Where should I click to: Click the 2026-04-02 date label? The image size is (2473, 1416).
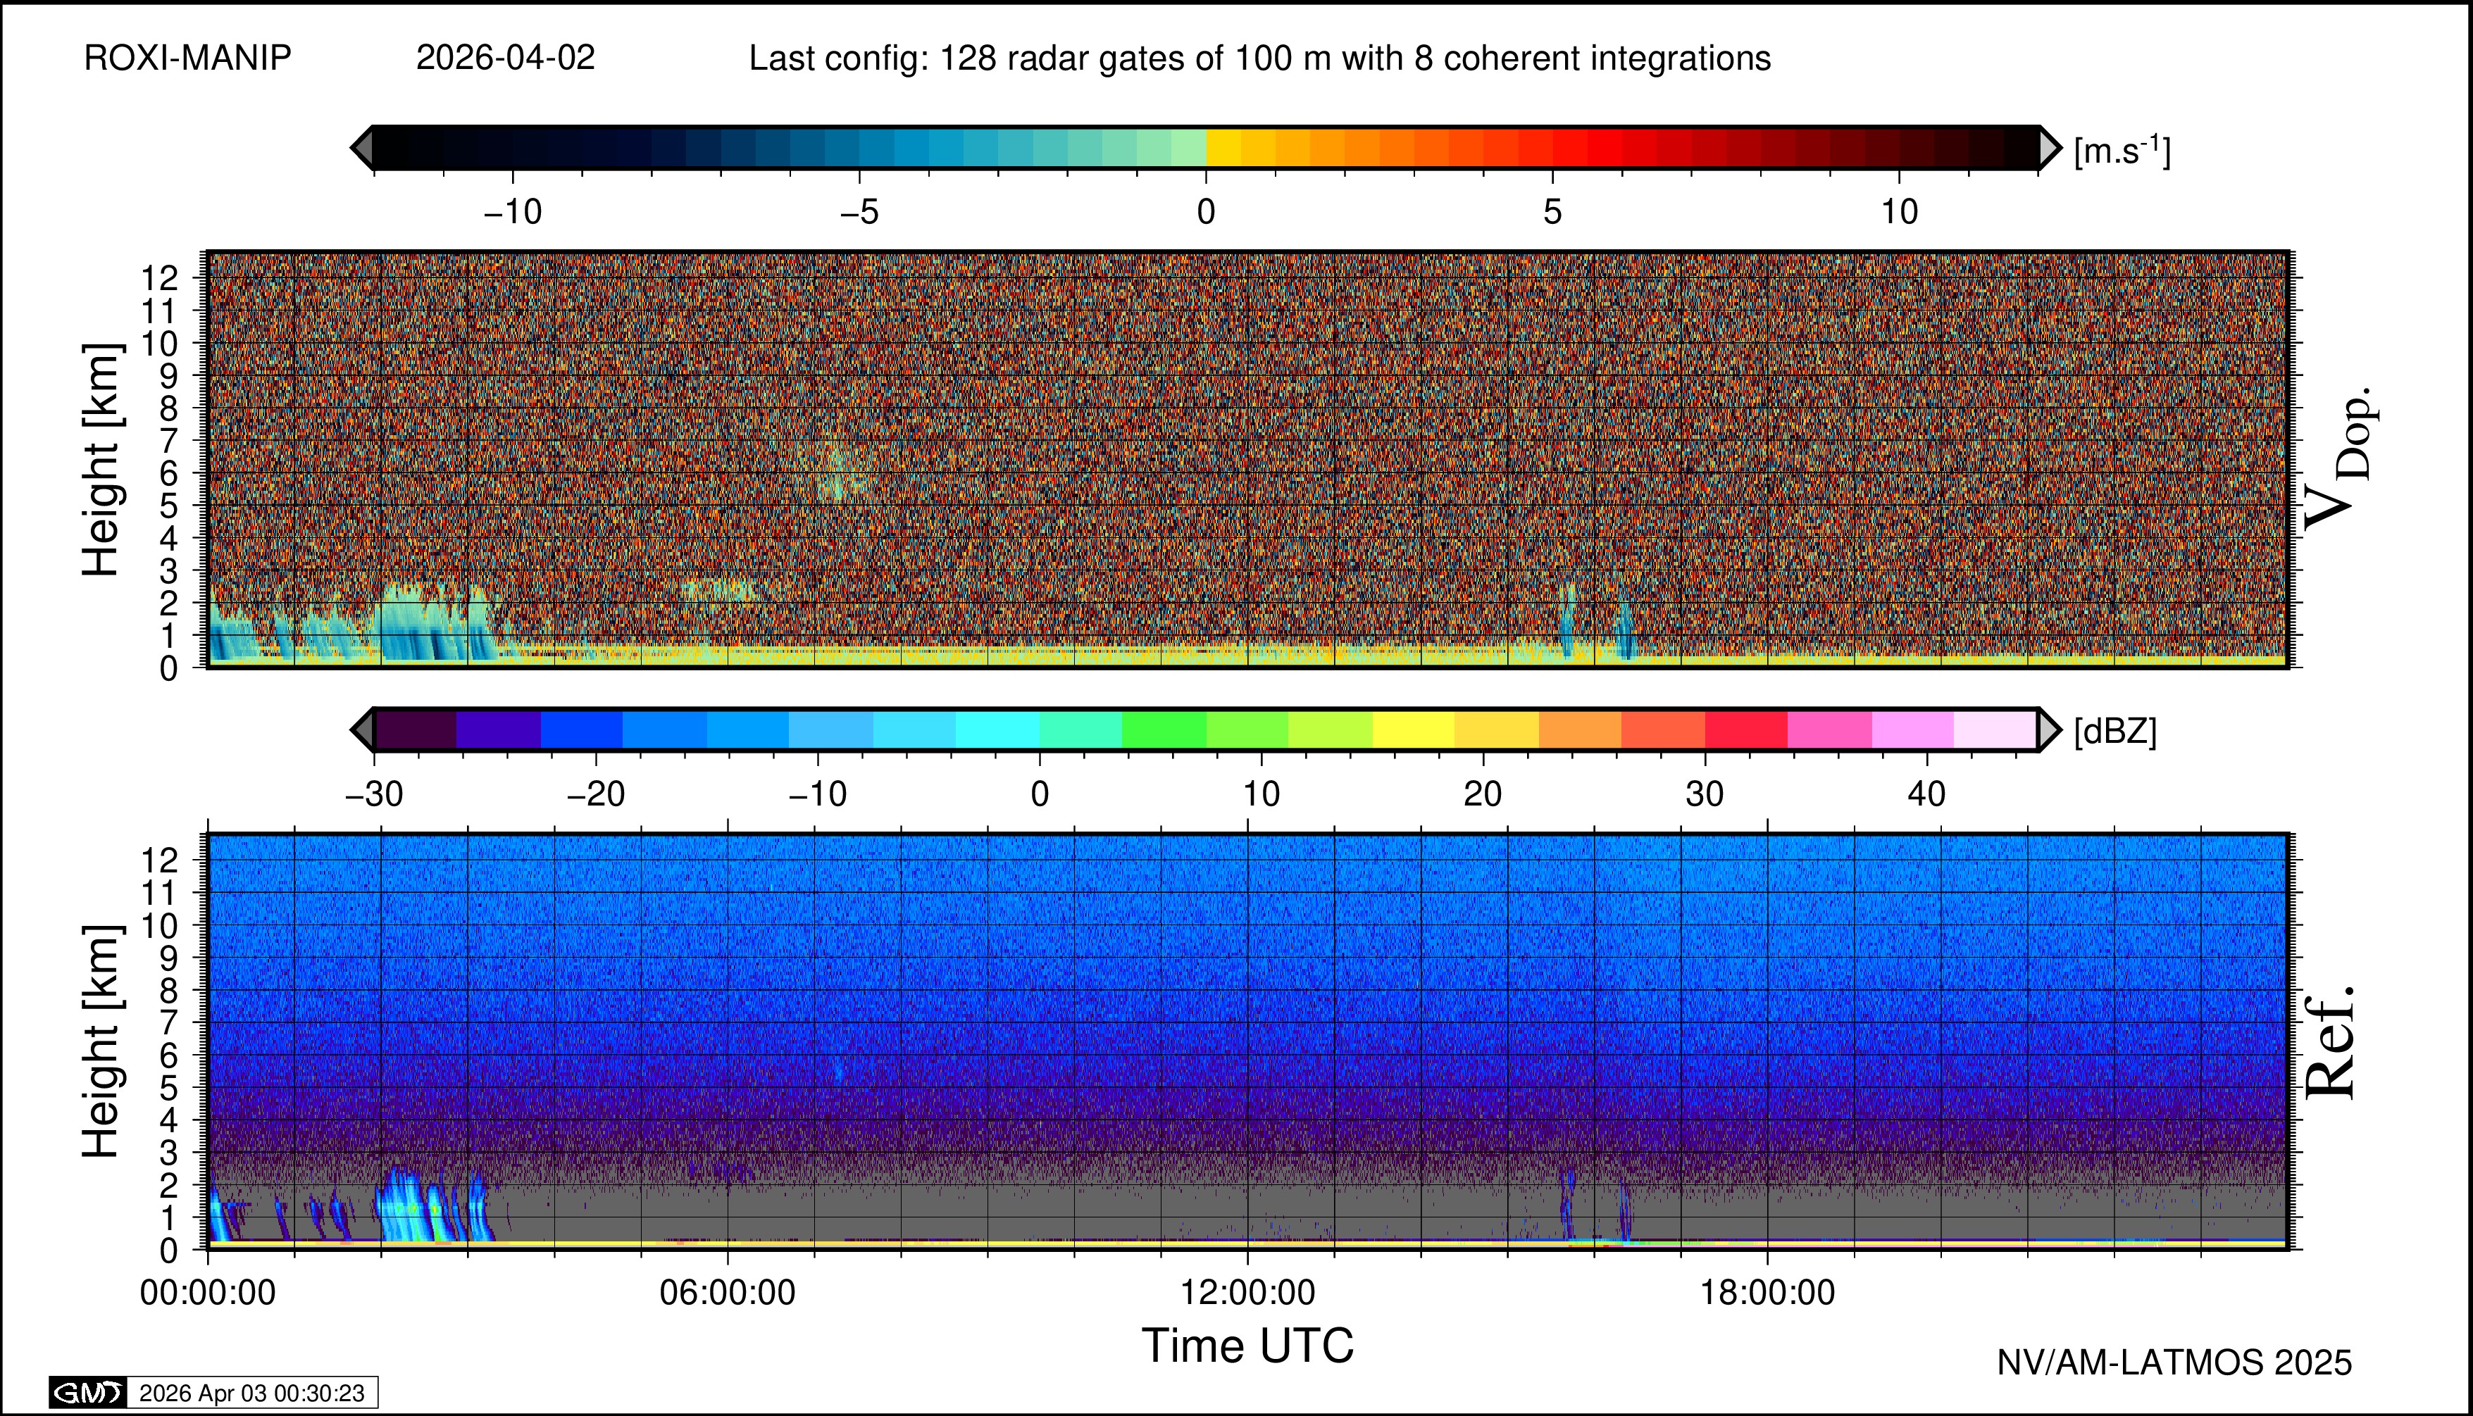tap(505, 58)
